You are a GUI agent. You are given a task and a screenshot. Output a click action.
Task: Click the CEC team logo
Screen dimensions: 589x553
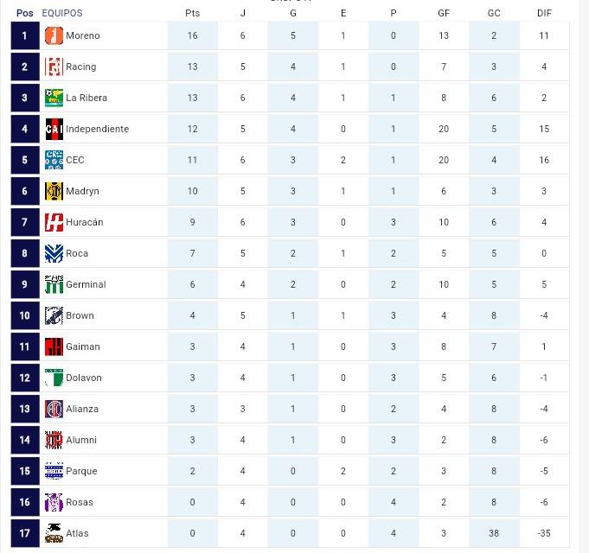point(54,160)
